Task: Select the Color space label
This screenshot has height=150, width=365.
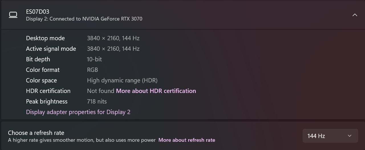Action: coord(41,80)
